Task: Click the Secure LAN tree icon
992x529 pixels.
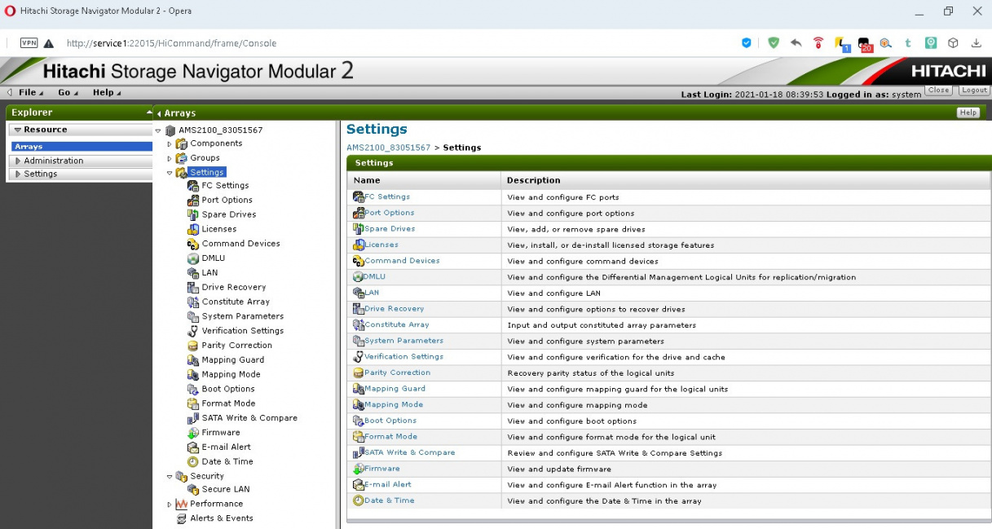Action: 193,490
